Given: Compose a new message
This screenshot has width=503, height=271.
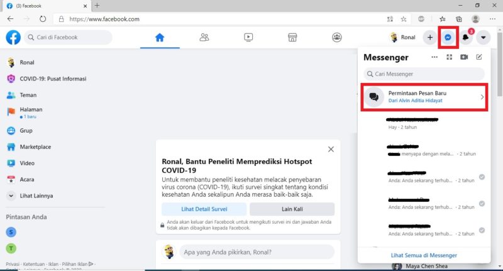Looking at the screenshot, I should pyautogui.click(x=479, y=57).
